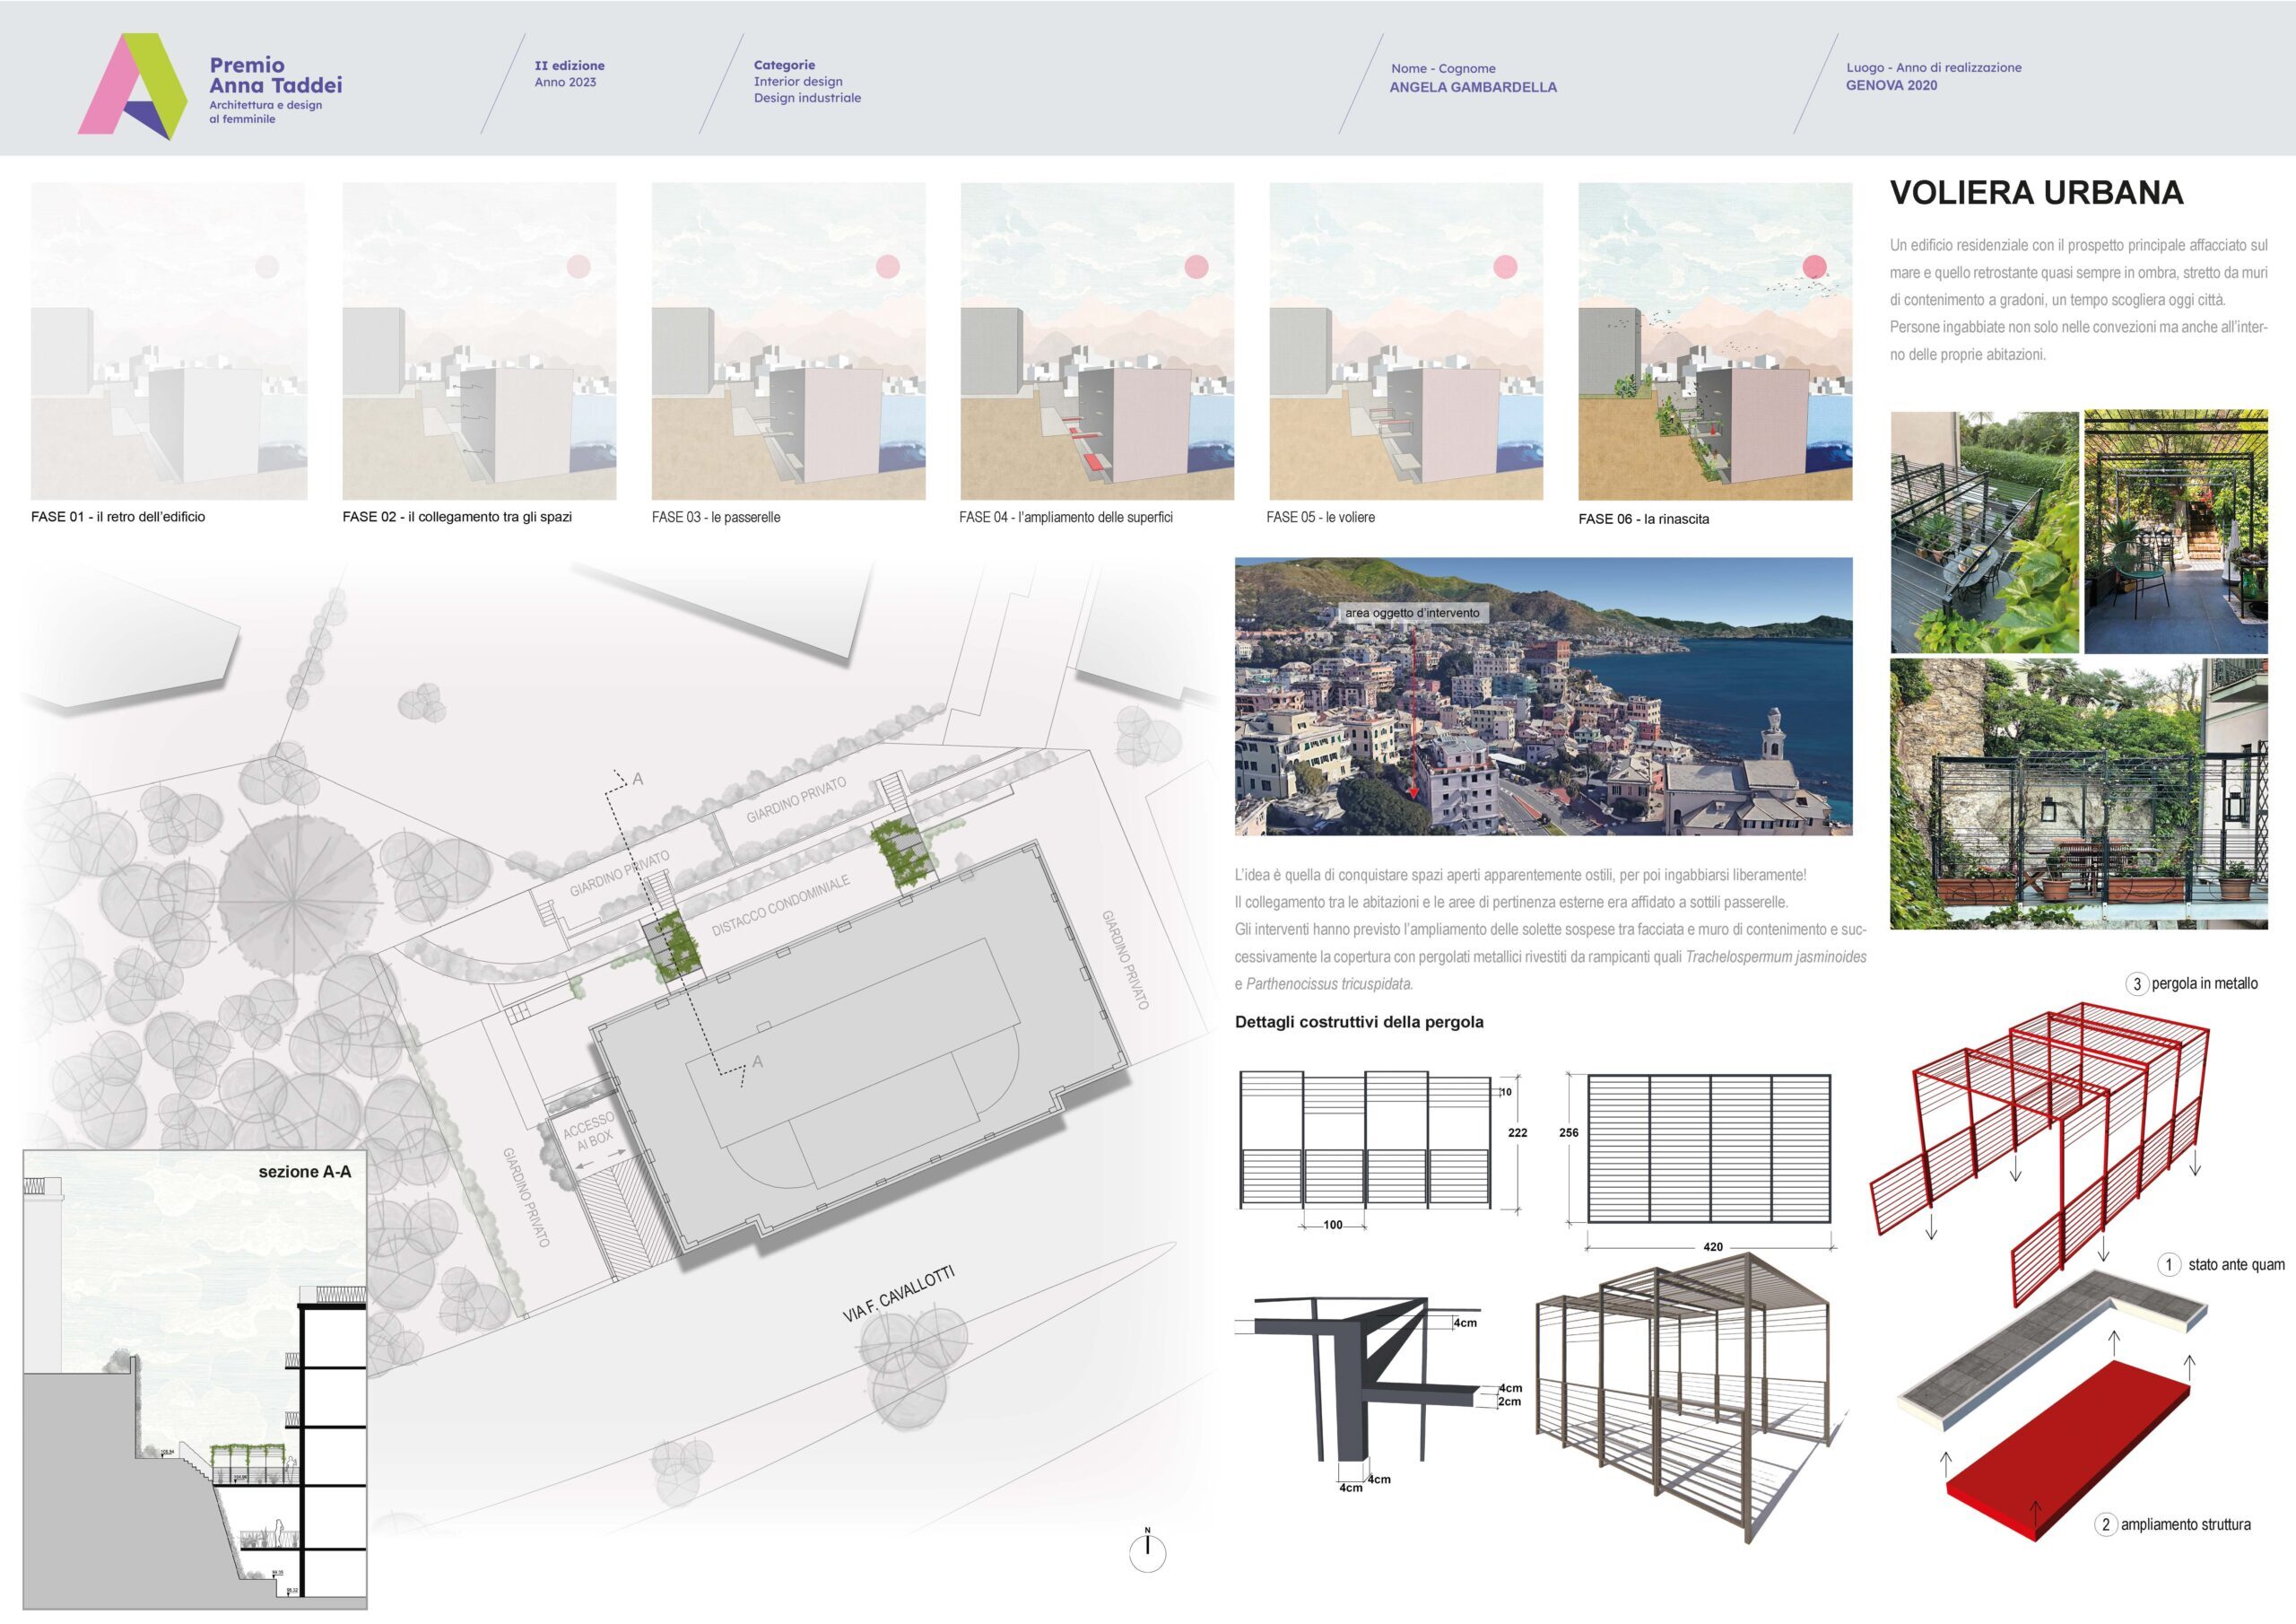Image resolution: width=2296 pixels, height=1624 pixels.
Task: Click the north arrow compass symbol
Action: [1147, 1551]
